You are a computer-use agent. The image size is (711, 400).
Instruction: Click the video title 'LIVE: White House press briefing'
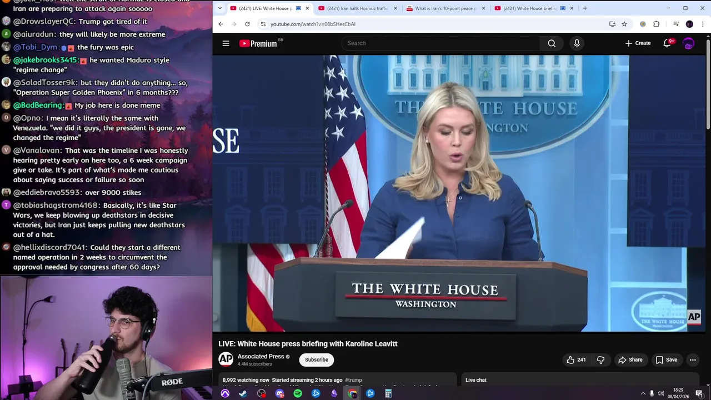pyautogui.click(x=308, y=344)
